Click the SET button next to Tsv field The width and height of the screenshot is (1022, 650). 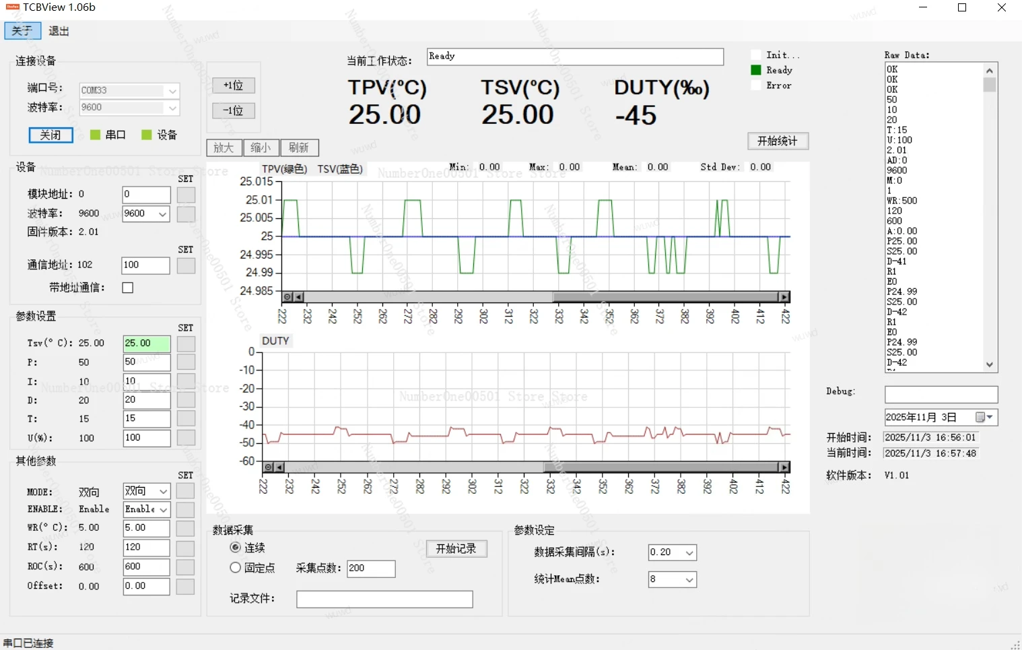pos(186,344)
